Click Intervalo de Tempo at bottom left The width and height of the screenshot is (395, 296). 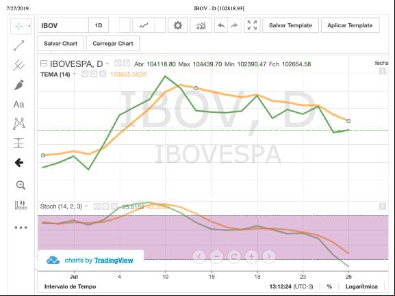pyautogui.click(x=70, y=286)
